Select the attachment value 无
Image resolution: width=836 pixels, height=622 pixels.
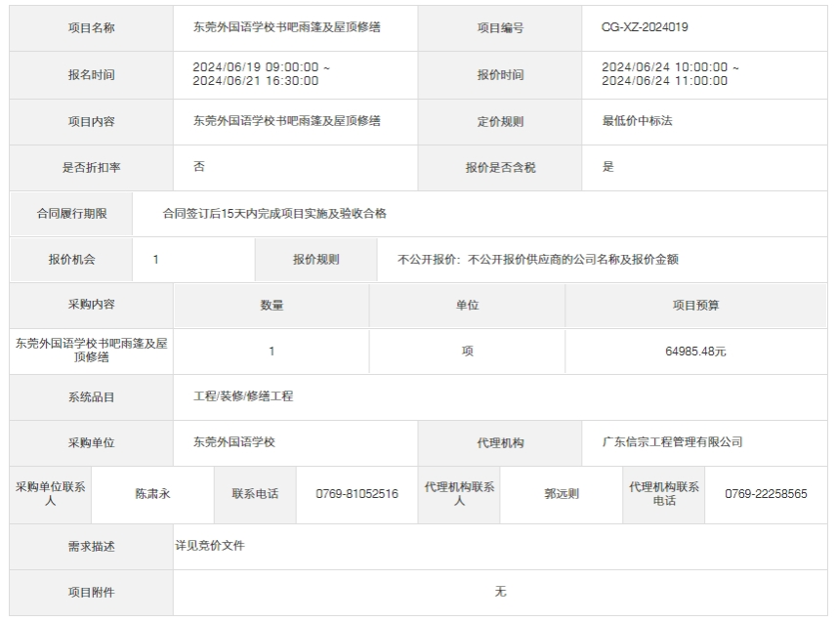(500, 592)
